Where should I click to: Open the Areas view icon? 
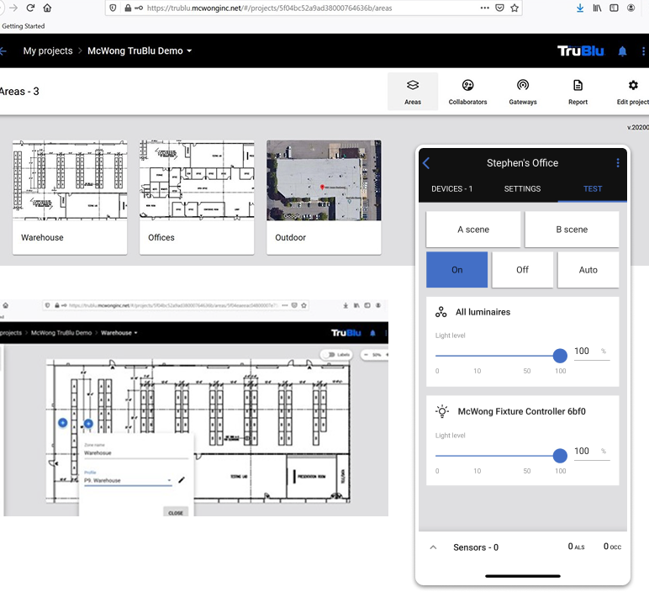tap(412, 86)
